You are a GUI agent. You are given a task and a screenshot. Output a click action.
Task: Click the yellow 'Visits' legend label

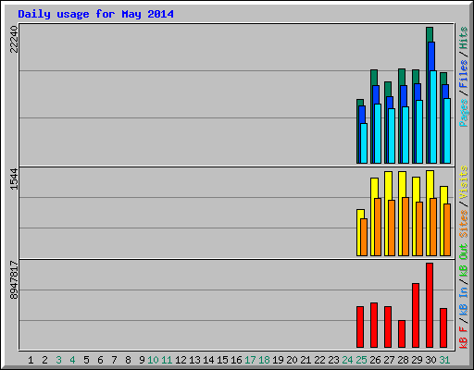463,182
